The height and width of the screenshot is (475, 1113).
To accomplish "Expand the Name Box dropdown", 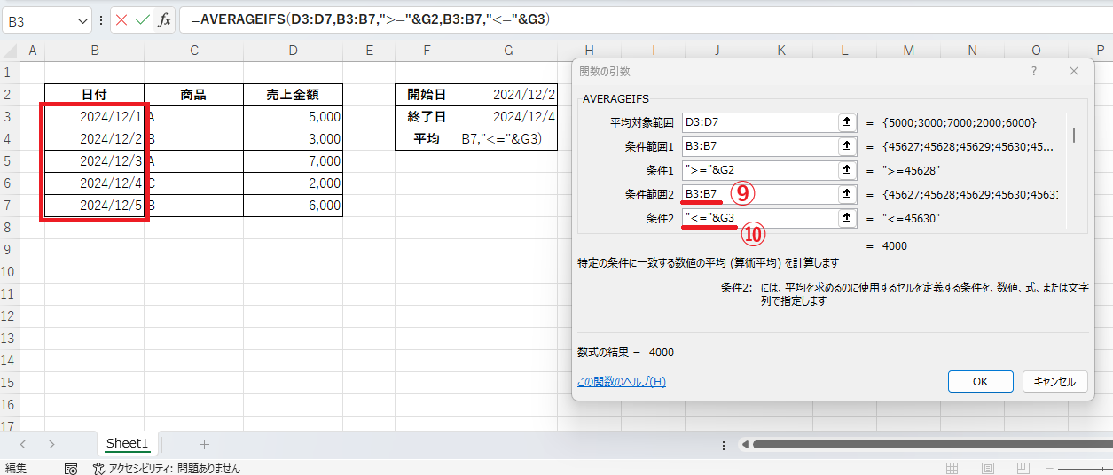I will (82, 19).
